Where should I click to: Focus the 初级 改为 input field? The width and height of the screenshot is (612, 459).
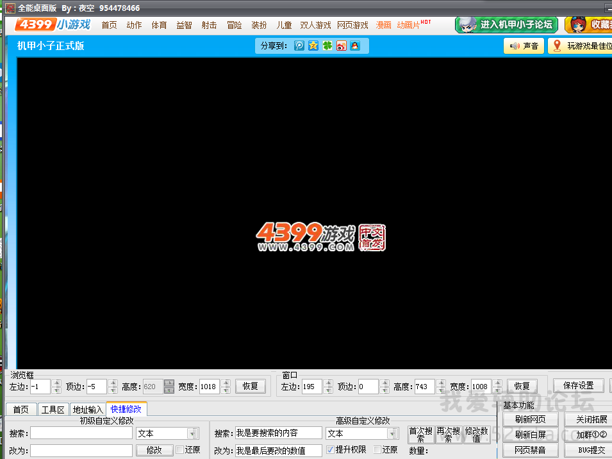pyautogui.click(x=81, y=451)
